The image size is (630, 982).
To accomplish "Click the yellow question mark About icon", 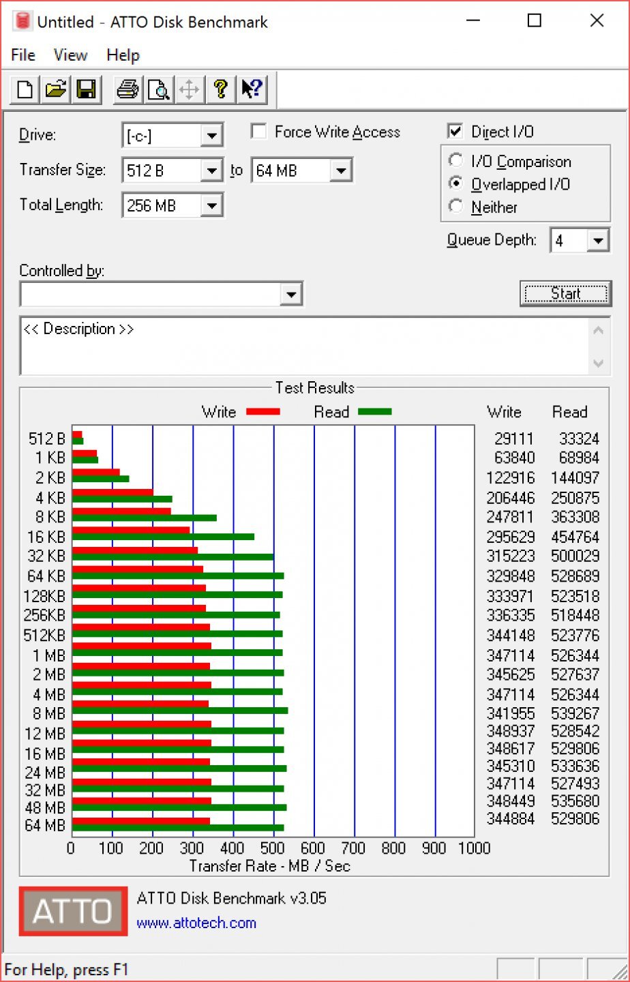I will pyautogui.click(x=220, y=89).
